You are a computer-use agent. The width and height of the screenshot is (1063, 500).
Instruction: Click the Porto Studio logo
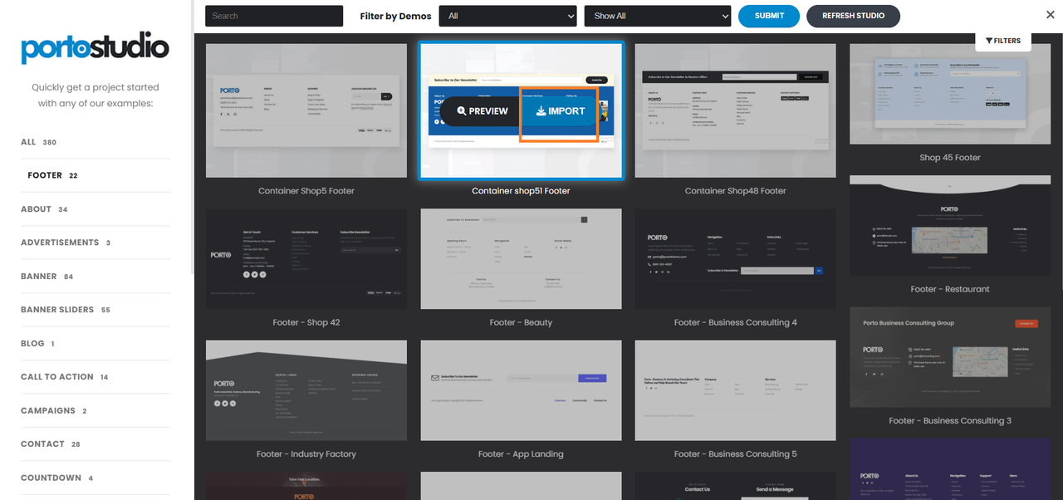[x=95, y=47]
